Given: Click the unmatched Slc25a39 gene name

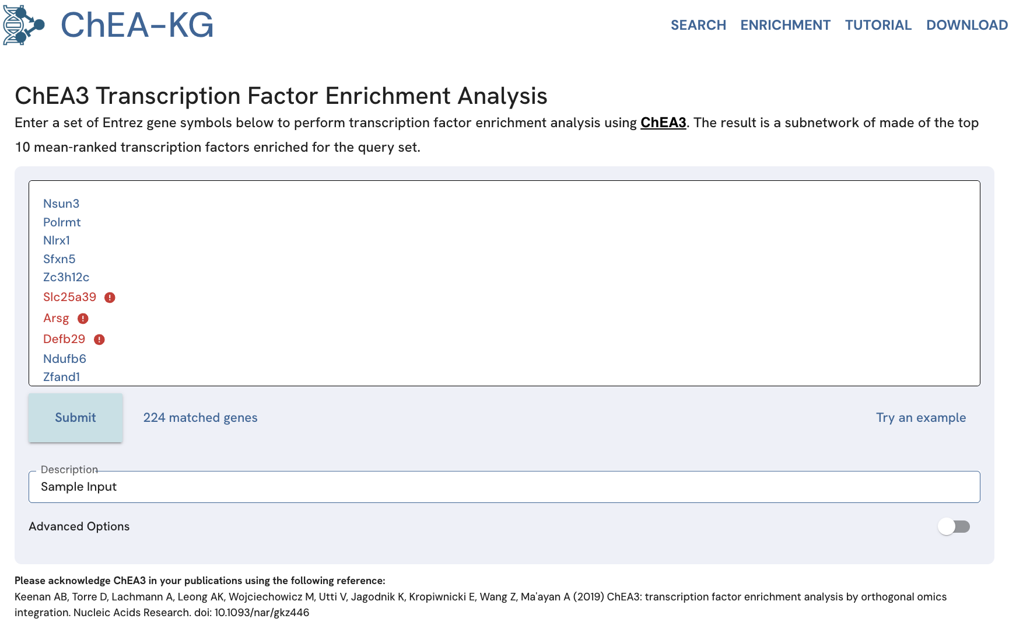Looking at the screenshot, I should (69, 297).
